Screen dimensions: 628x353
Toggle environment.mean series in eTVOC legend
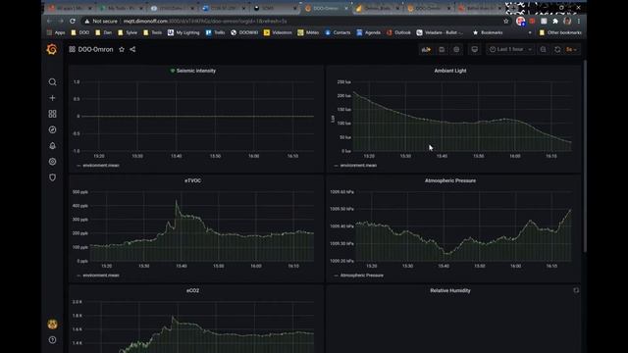(101, 276)
